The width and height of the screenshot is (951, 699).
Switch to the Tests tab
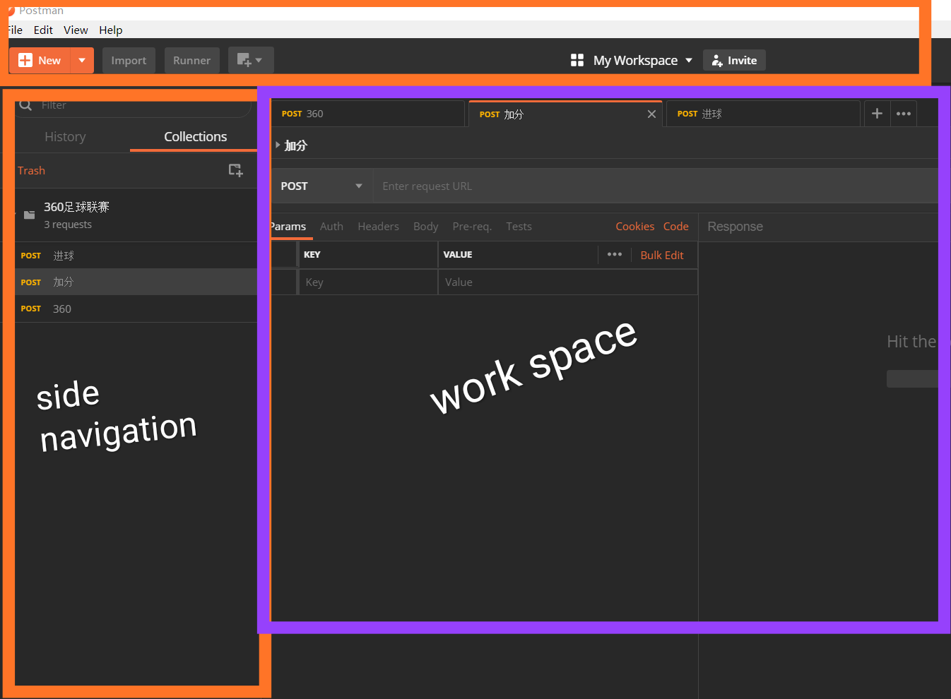click(x=519, y=227)
